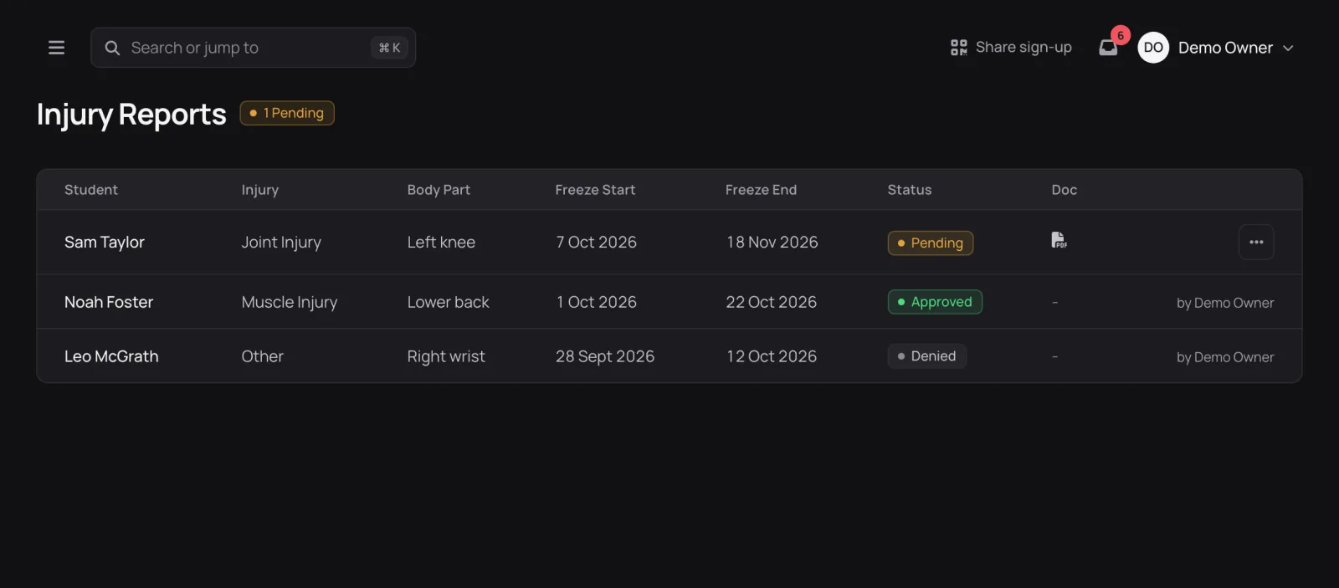Click the Muscle Injury cell

[x=290, y=302]
